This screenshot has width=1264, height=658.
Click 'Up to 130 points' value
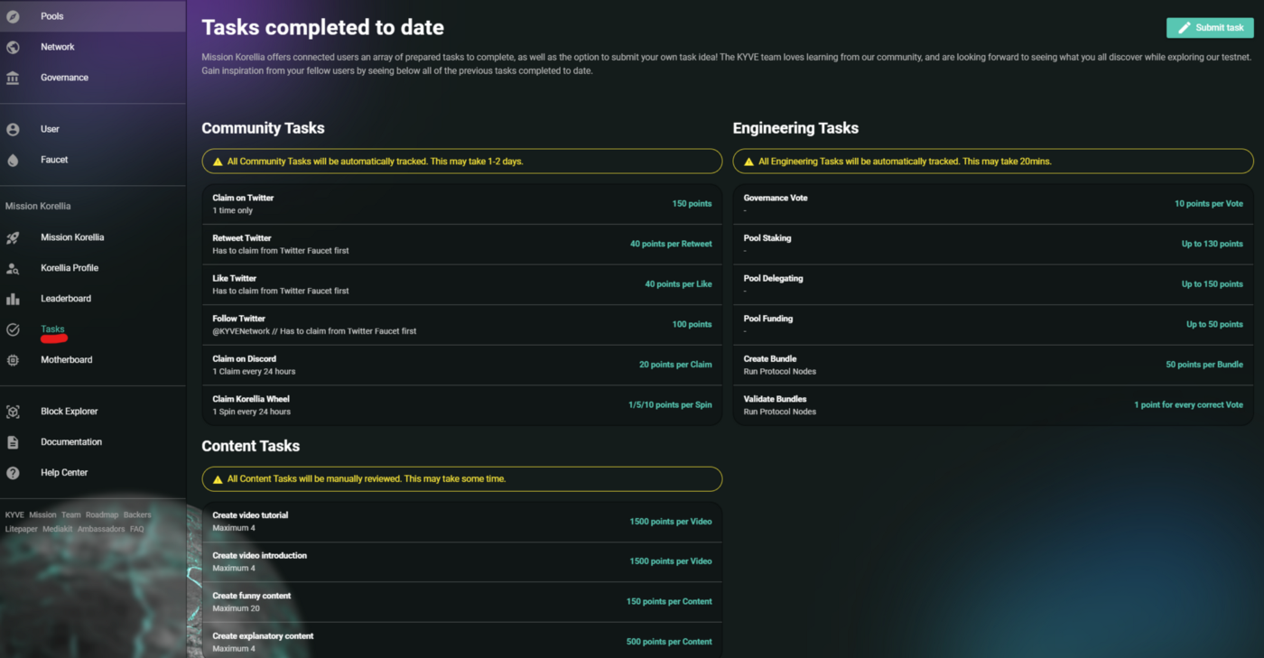point(1212,245)
